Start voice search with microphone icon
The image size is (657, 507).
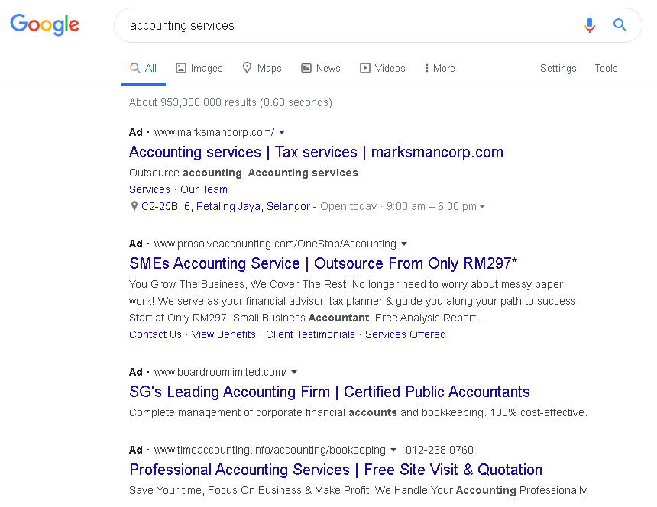point(589,25)
